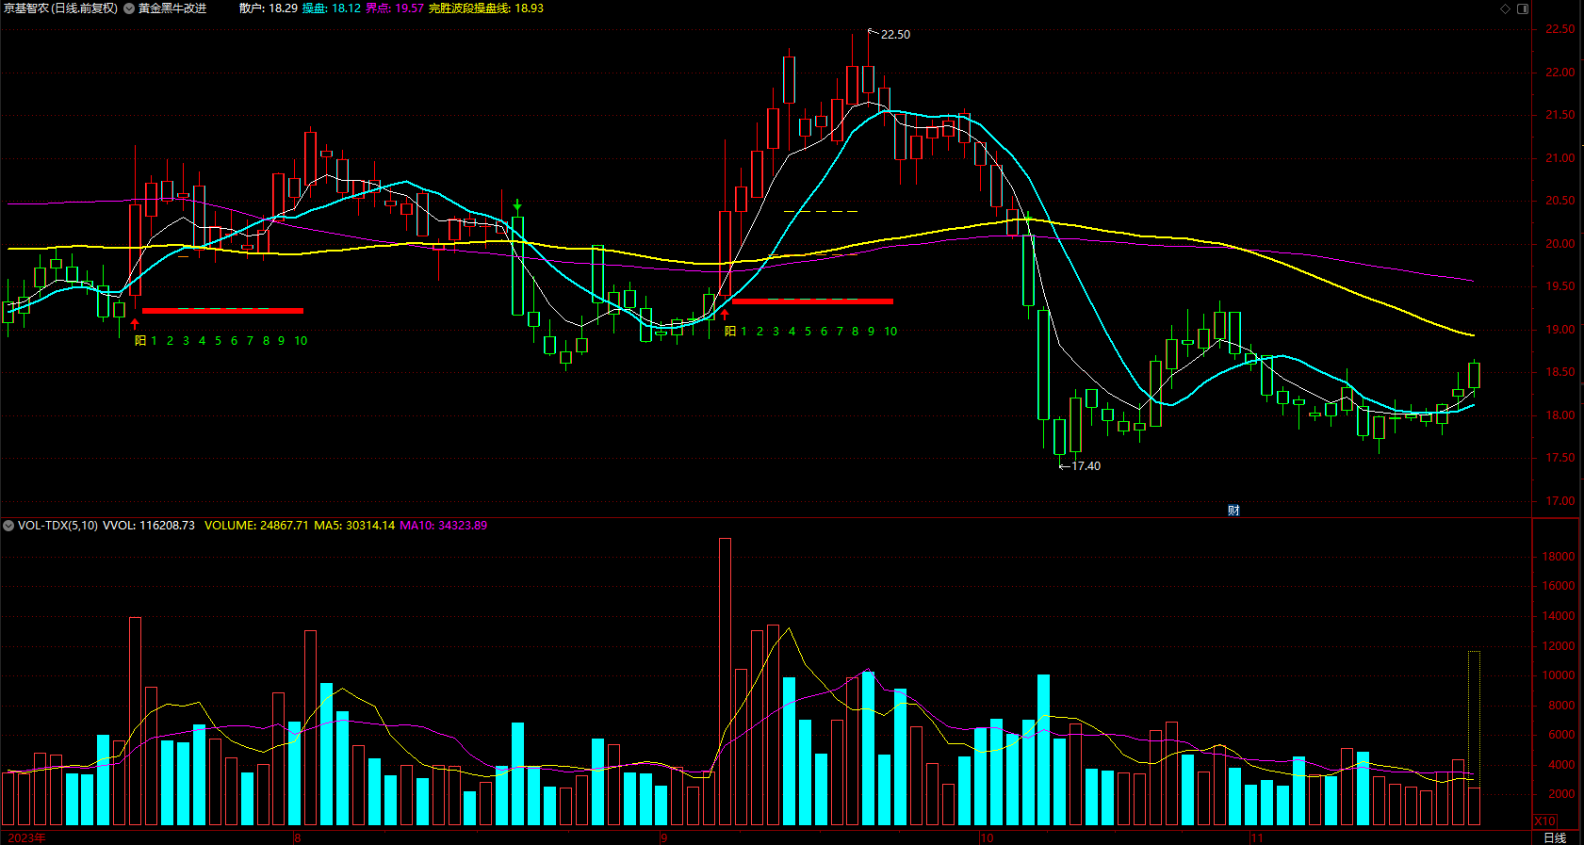Image resolution: width=1584 pixels, height=845 pixels.
Task: Click the 22.00 price axis label
Action: (1560, 73)
